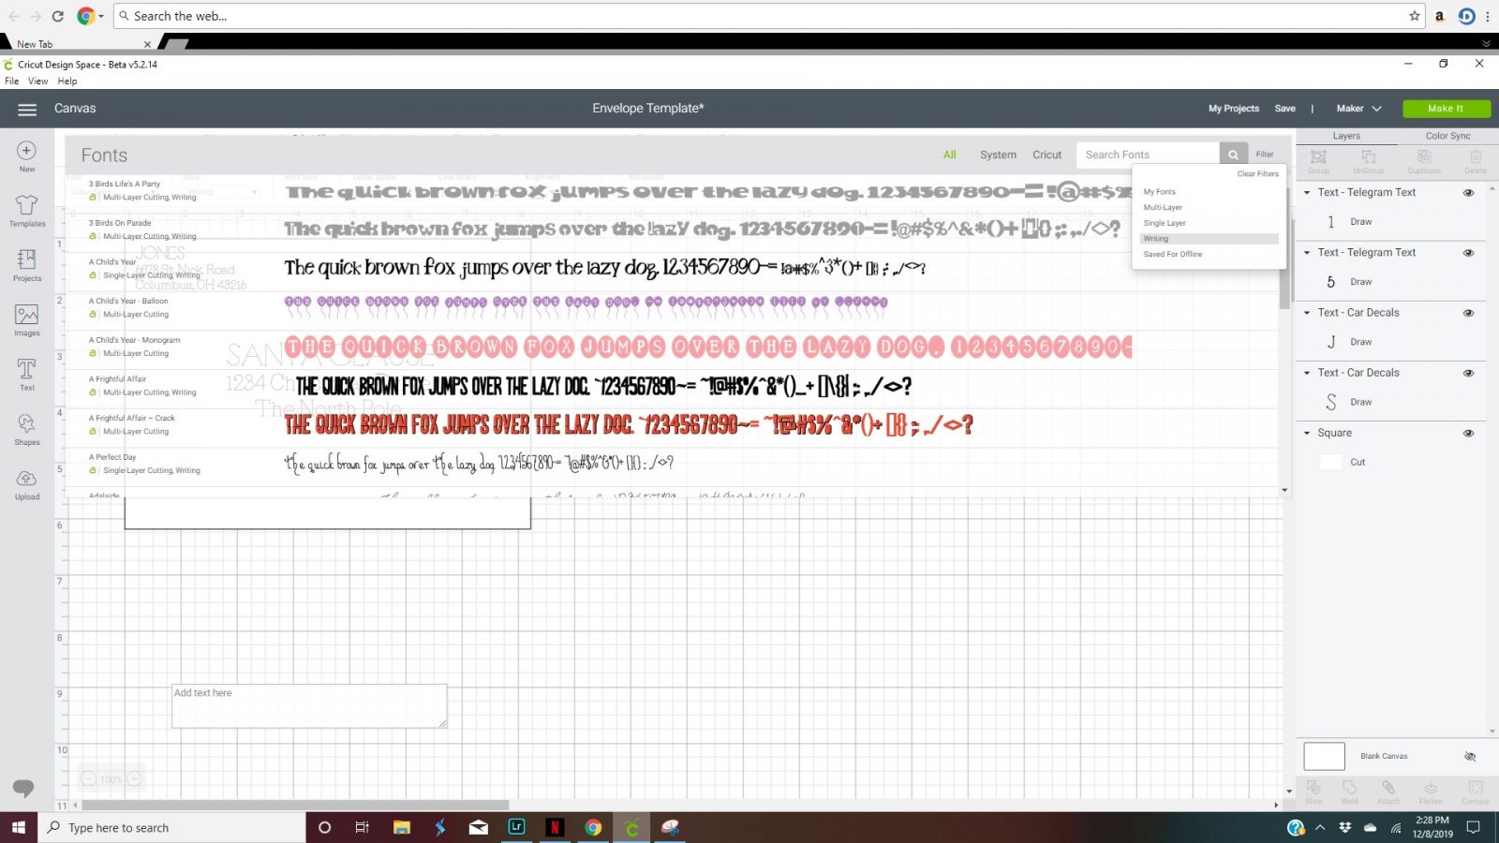Select Writing filter option
Image resolution: width=1499 pixels, height=843 pixels.
(x=1156, y=239)
